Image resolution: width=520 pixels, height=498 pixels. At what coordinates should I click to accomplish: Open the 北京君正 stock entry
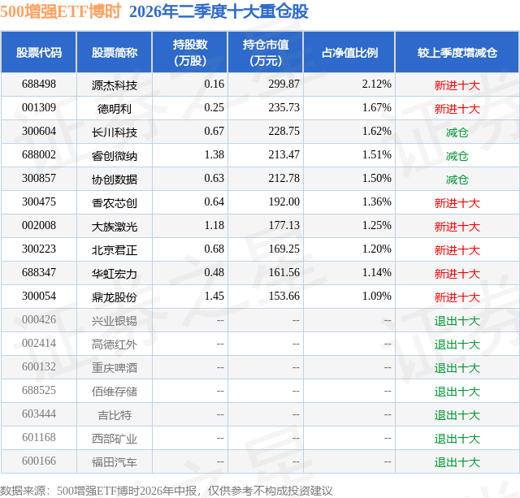tap(115, 250)
